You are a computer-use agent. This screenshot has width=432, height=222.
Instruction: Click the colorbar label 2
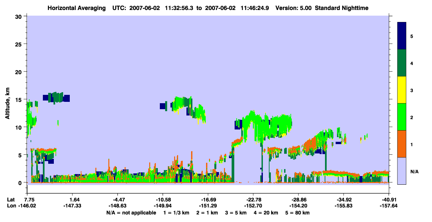click(412, 118)
